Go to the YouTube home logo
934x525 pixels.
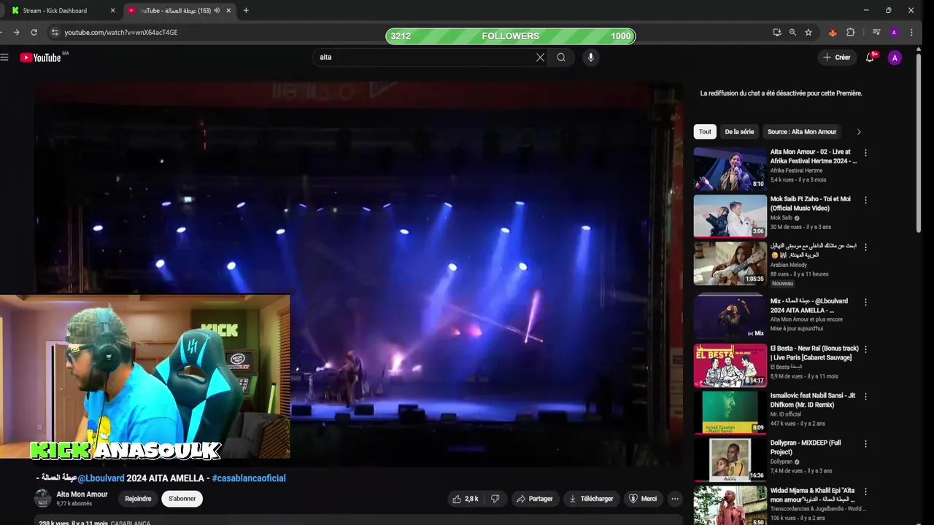click(x=40, y=58)
